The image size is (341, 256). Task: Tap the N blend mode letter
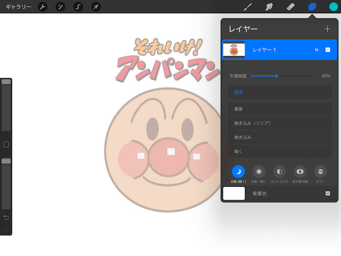[316, 50]
